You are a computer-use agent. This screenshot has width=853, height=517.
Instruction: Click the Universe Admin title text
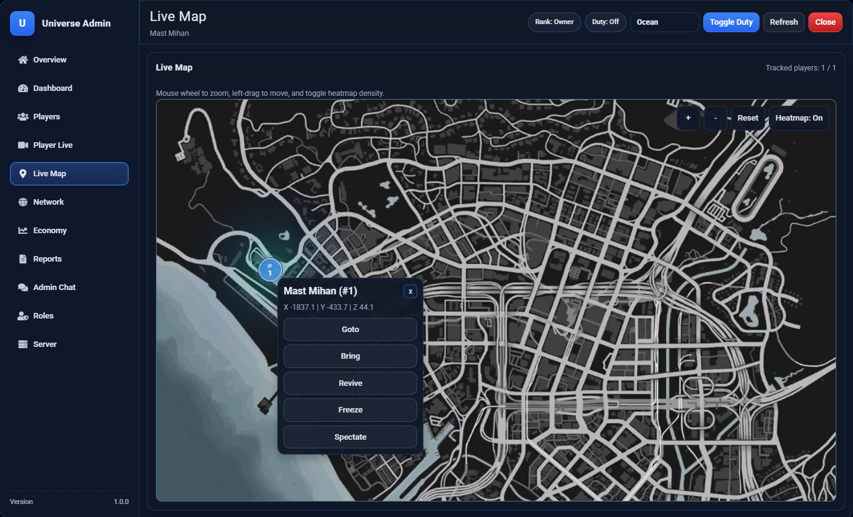pos(76,23)
